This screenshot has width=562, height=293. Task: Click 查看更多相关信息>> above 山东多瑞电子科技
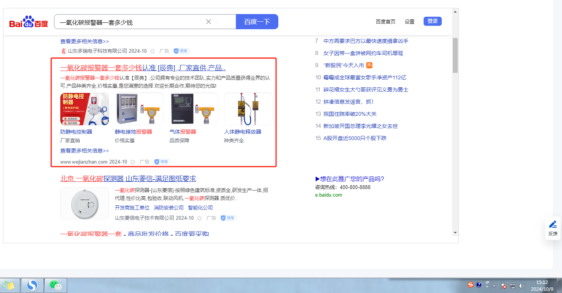pos(85,41)
